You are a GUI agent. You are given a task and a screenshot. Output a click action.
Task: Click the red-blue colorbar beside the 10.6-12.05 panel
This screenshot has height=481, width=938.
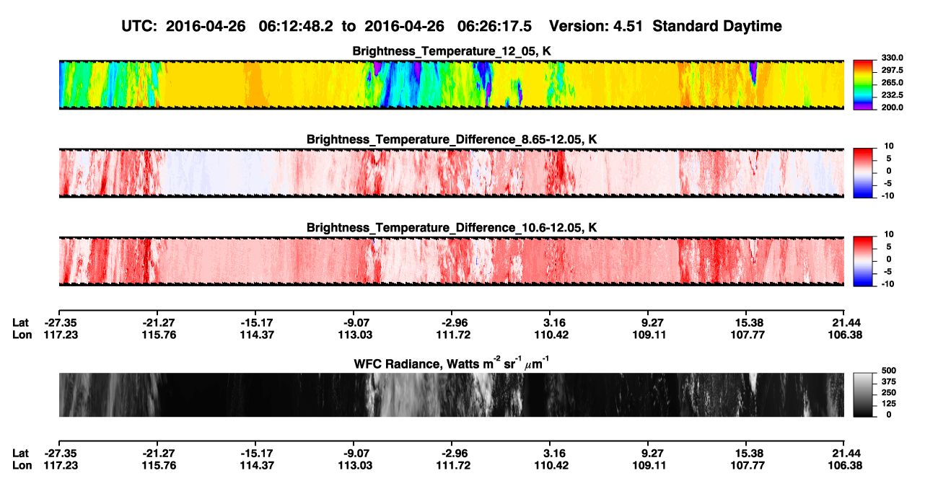(863, 260)
